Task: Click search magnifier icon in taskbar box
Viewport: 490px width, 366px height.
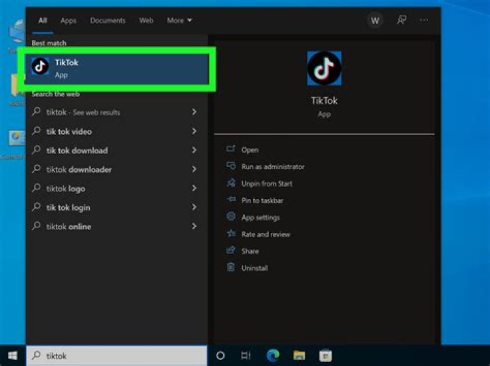Action: click(37, 355)
